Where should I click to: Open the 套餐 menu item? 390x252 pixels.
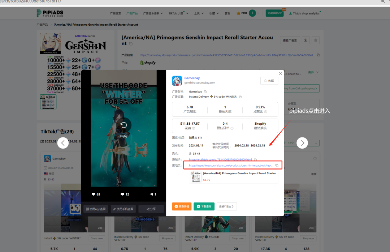tap(227, 13)
